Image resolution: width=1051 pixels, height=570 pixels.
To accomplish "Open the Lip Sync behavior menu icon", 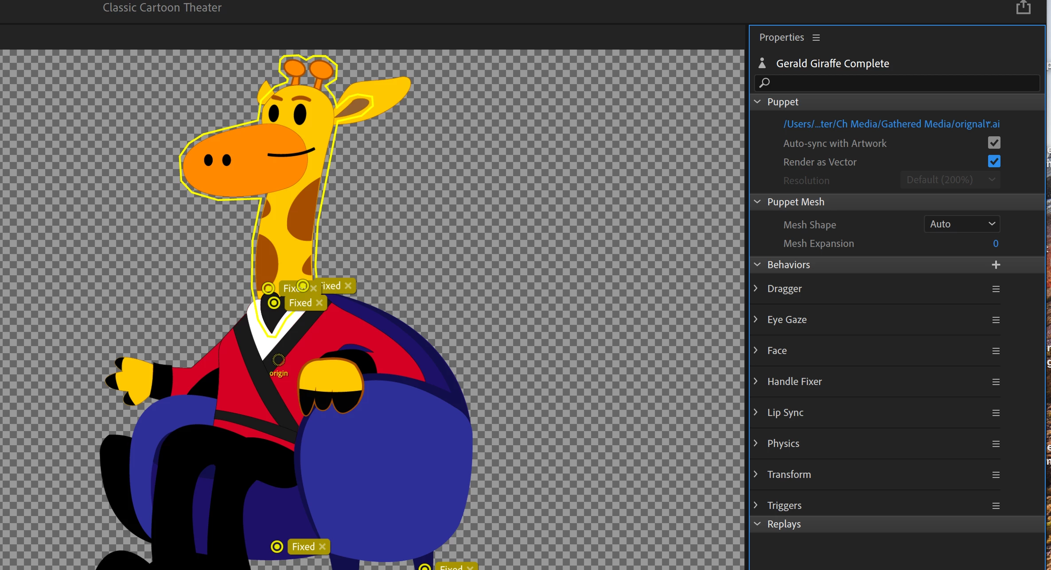I will 996,413.
